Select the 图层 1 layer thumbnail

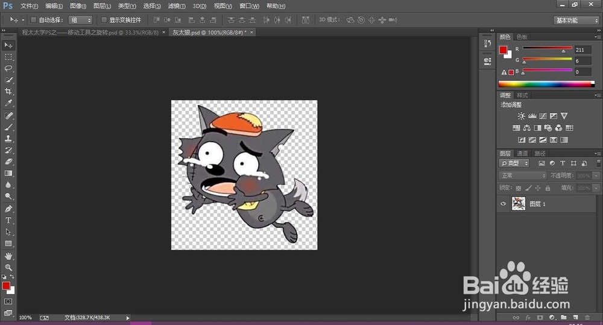click(519, 203)
